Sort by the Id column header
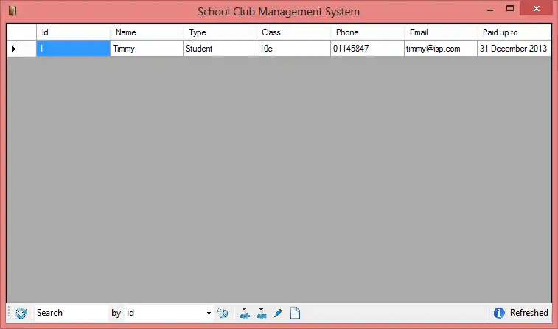Image resolution: width=558 pixels, height=329 pixels. pyautogui.click(x=73, y=32)
